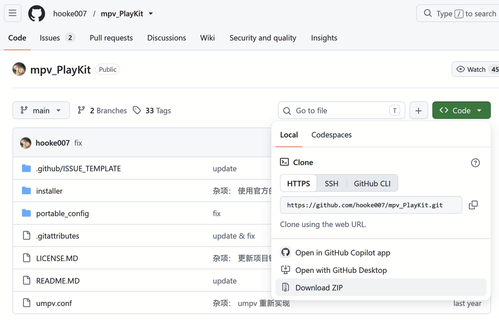
Task: Open the README.MD file
Action: [58, 281]
